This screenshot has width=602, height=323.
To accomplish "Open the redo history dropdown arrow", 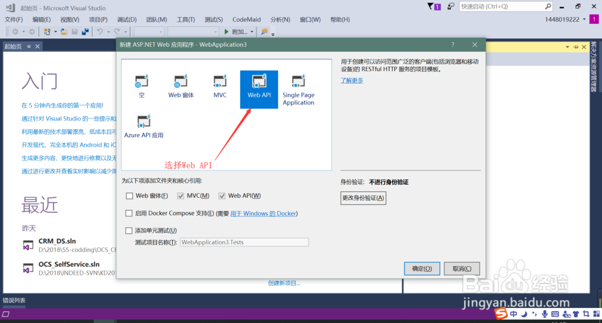I will tap(125, 32).
